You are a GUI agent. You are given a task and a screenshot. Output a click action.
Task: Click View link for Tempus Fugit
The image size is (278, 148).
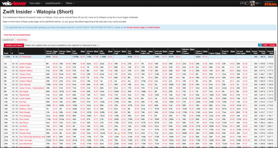pos(124,52)
